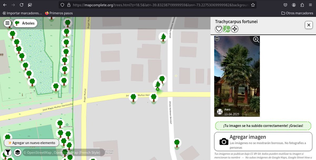Open the palm tree photo thumbnail
This screenshot has width=316, height=160.
pos(237,76)
